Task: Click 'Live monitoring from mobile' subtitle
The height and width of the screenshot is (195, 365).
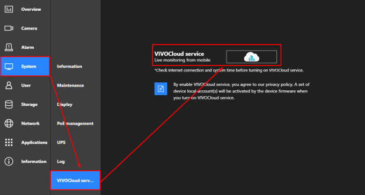Action: [x=182, y=60]
